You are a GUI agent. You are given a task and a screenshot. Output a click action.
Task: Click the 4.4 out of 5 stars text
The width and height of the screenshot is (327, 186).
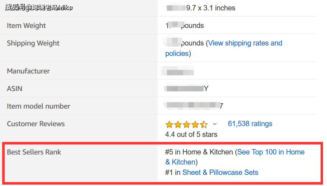191,135
